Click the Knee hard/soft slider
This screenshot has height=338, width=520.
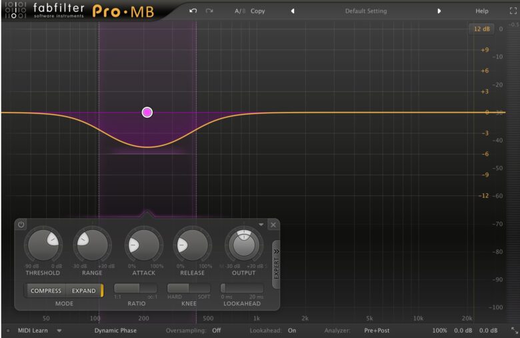[189, 288]
